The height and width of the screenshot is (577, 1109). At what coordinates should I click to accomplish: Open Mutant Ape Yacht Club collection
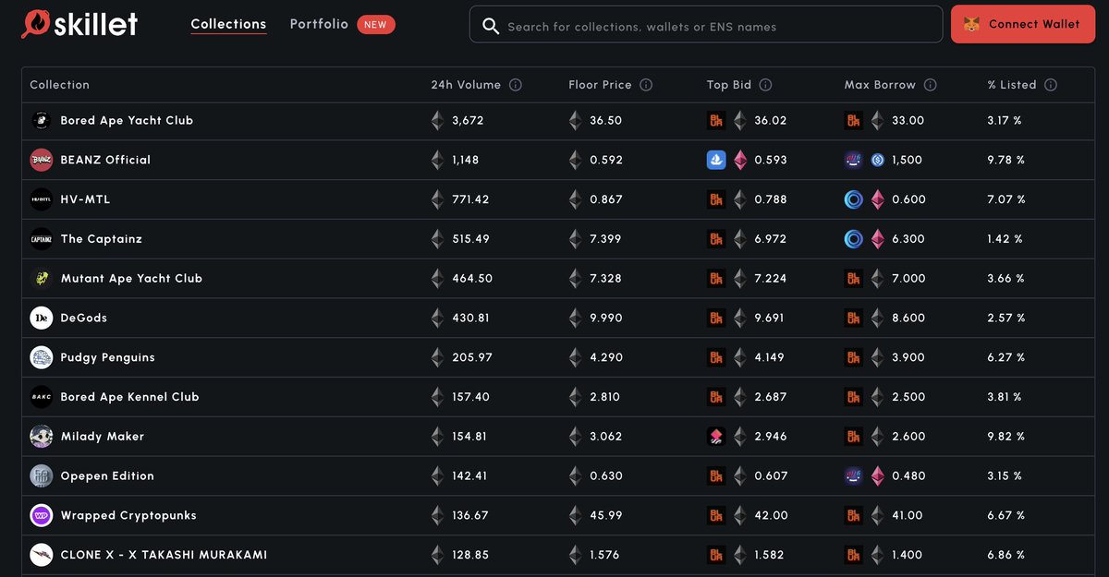point(131,278)
